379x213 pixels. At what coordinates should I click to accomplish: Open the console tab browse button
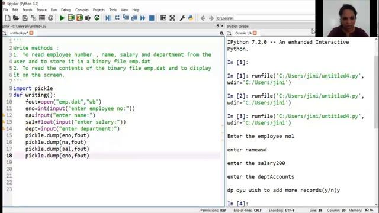(x=229, y=33)
